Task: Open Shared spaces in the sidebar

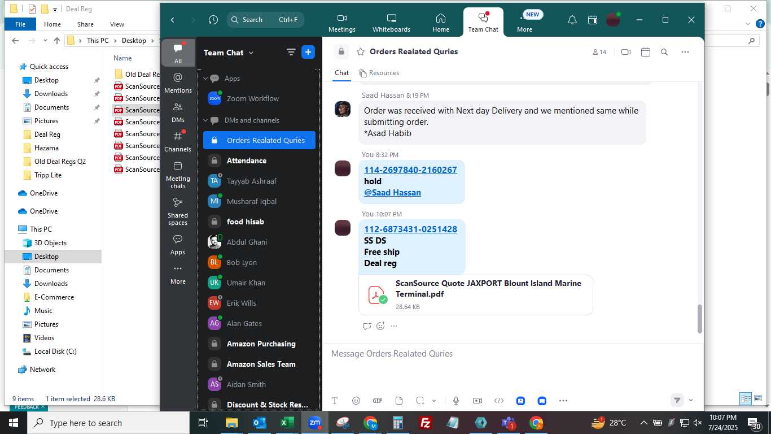Action: [178, 211]
